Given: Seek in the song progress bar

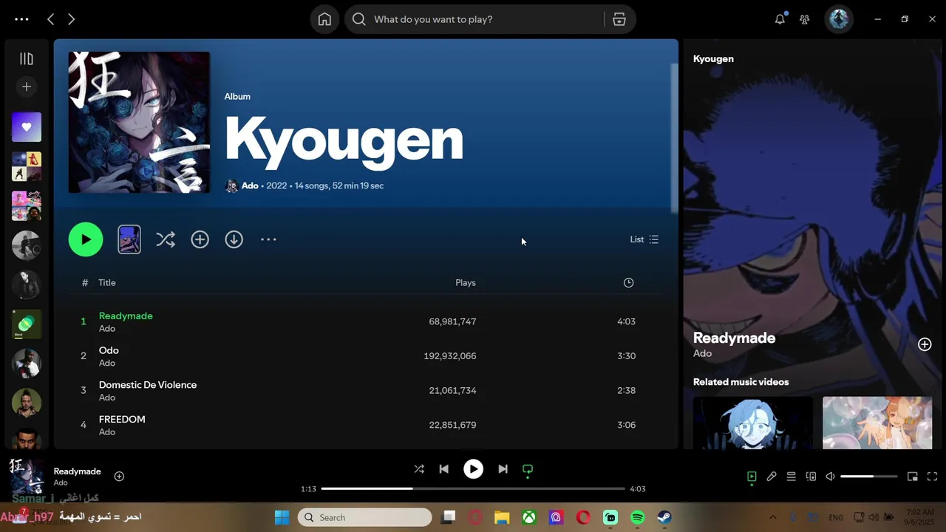Looking at the screenshot, I should click(x=473, y=488).
